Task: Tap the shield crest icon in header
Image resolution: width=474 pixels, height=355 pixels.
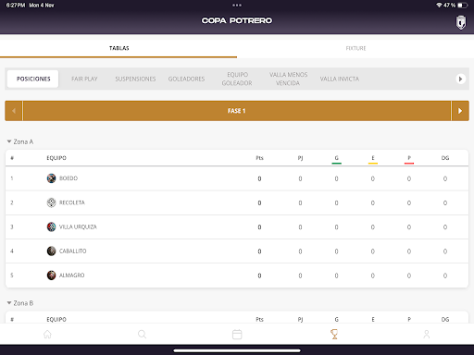Action: [x=461, y=22]
